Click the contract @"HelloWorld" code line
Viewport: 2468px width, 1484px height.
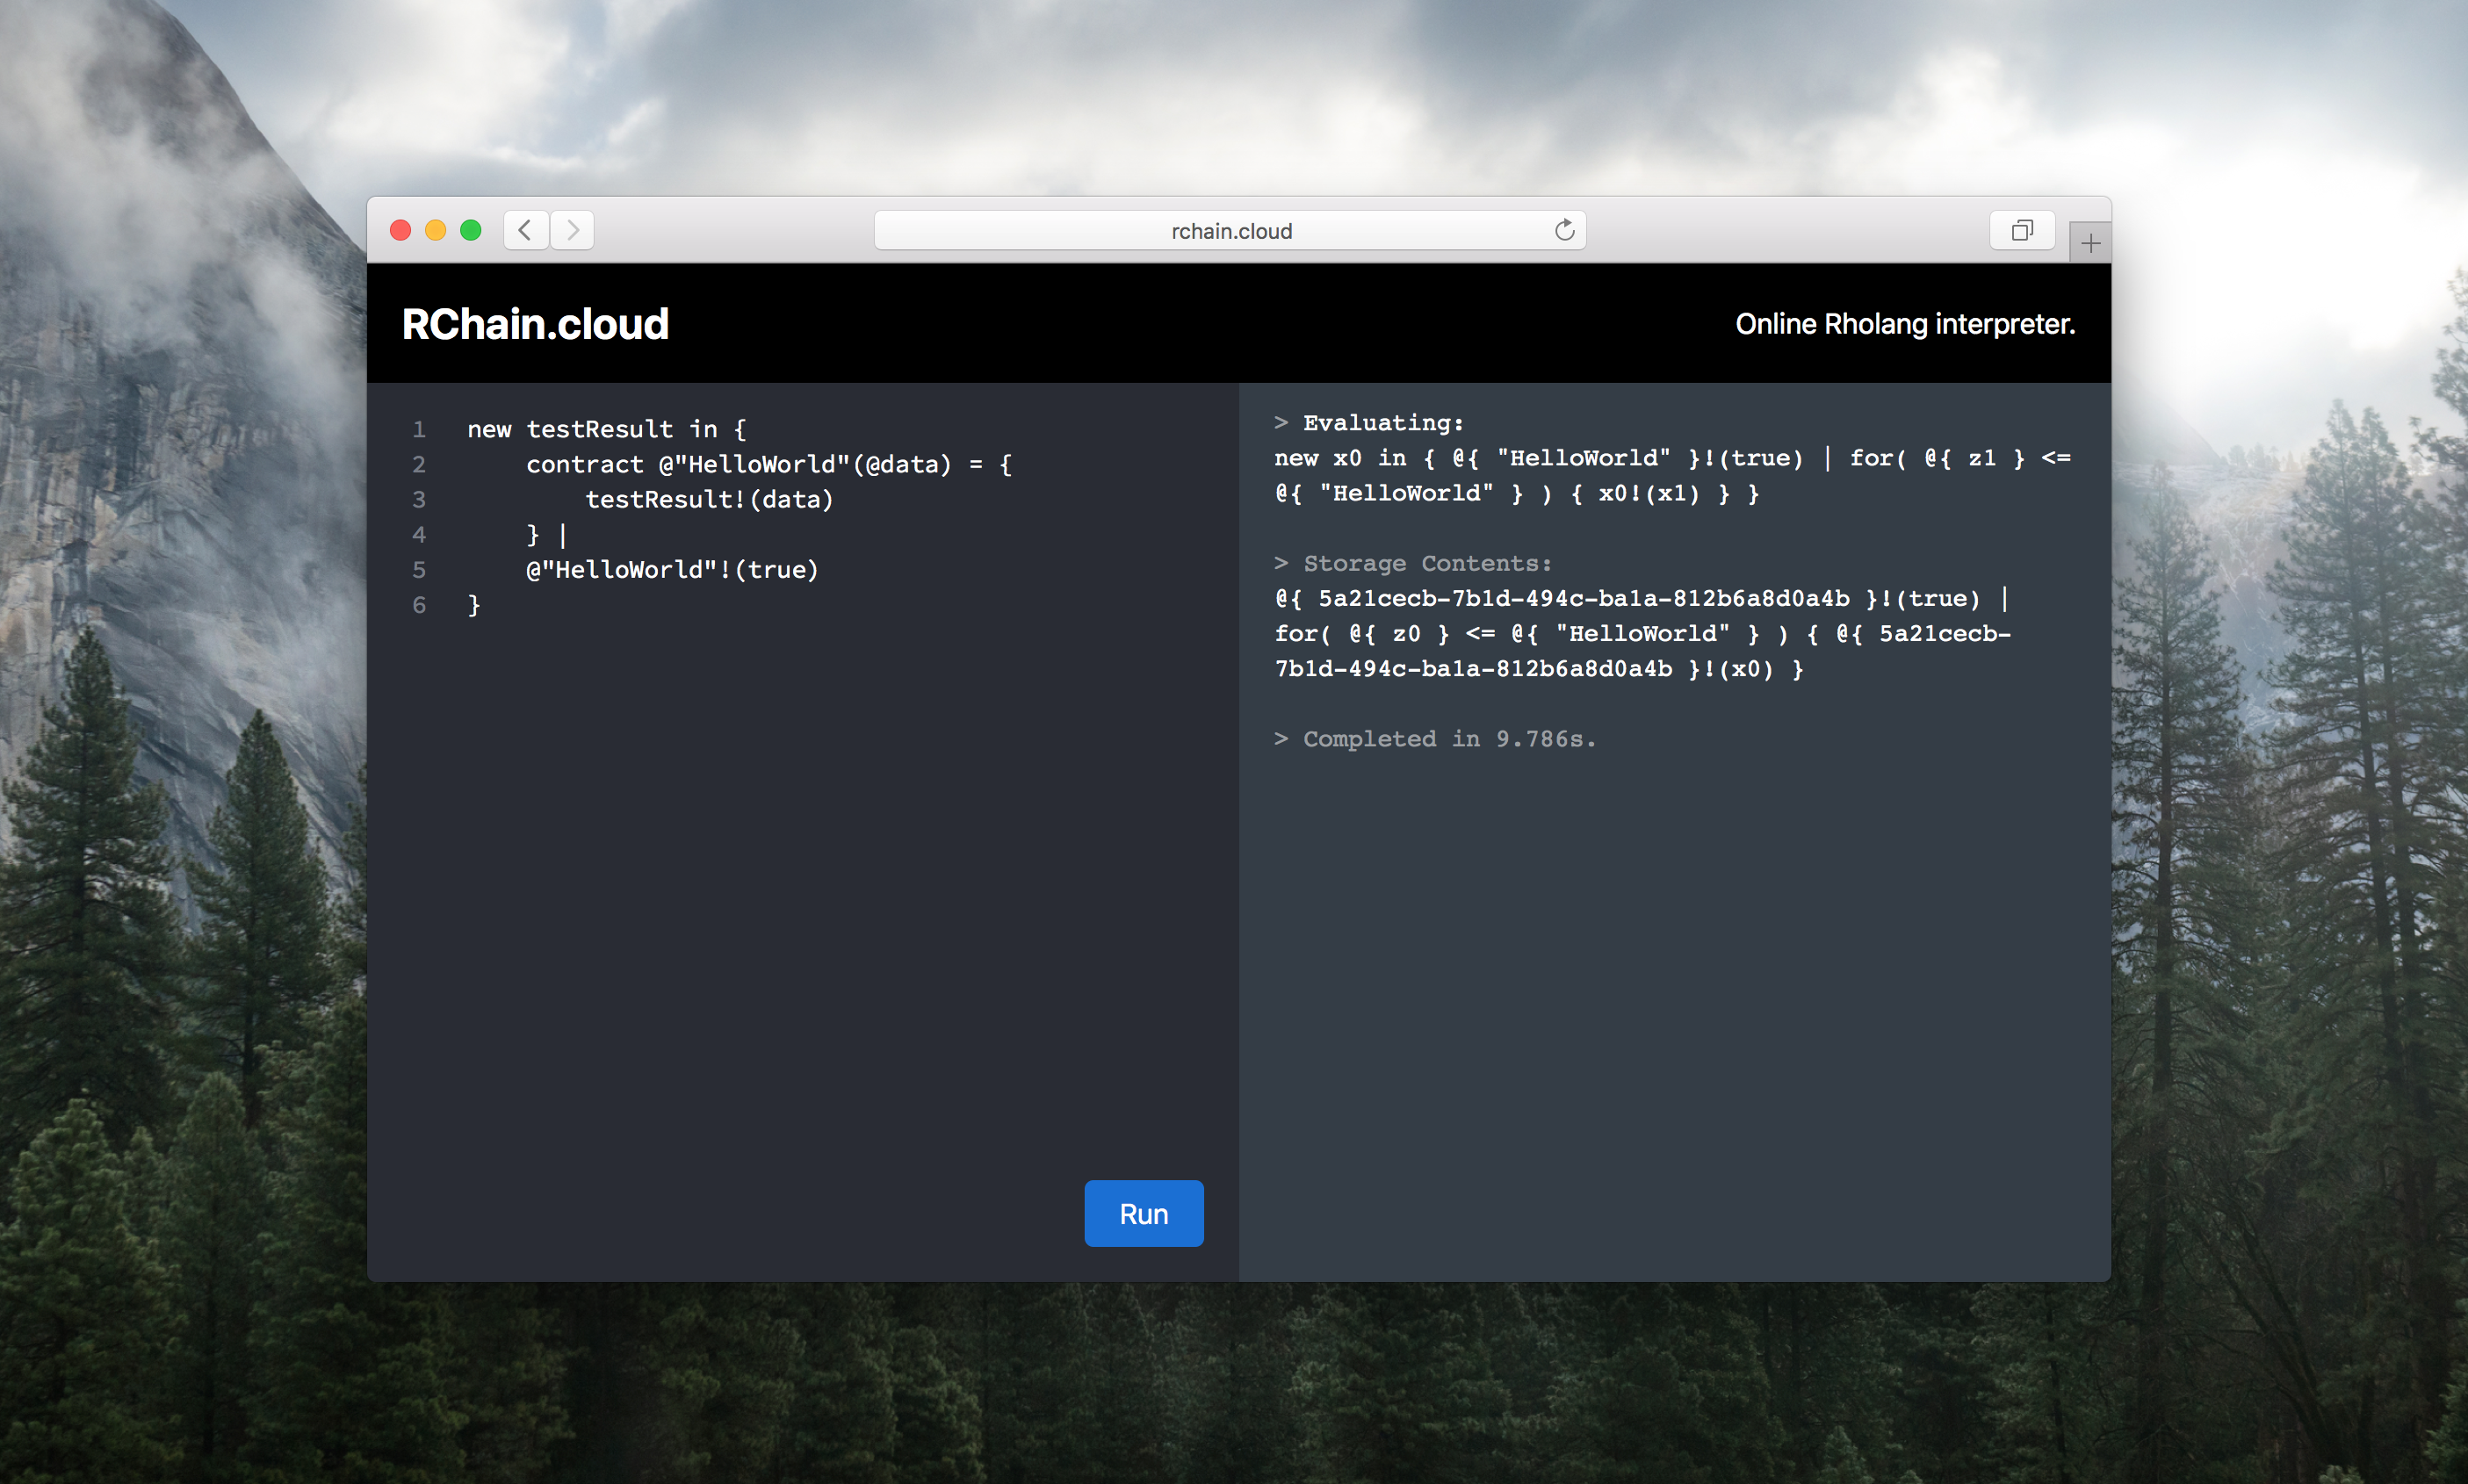pos(768,464)
